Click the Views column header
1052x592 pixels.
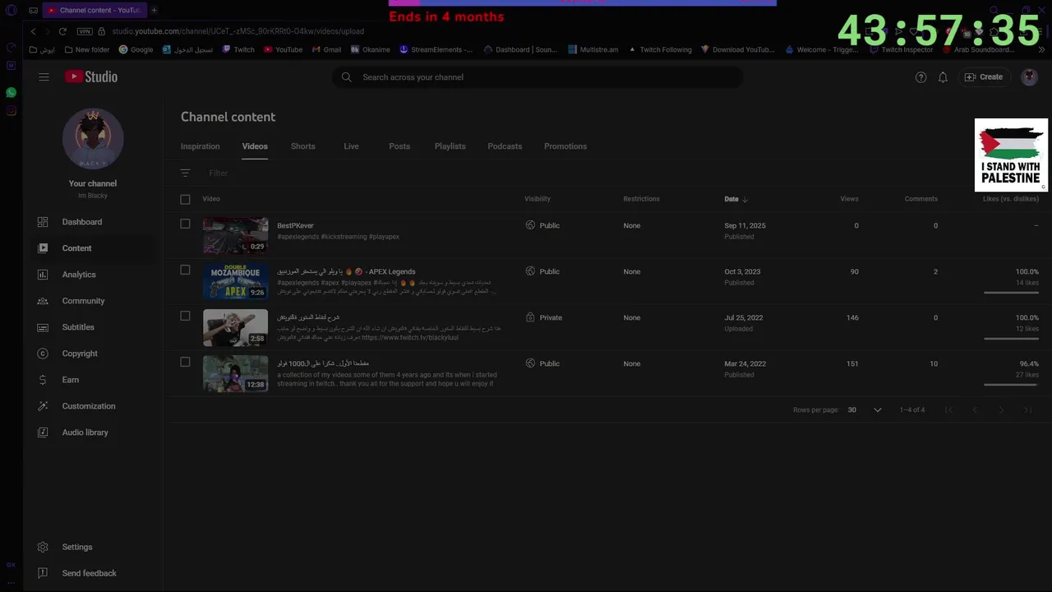coord(849,199)
